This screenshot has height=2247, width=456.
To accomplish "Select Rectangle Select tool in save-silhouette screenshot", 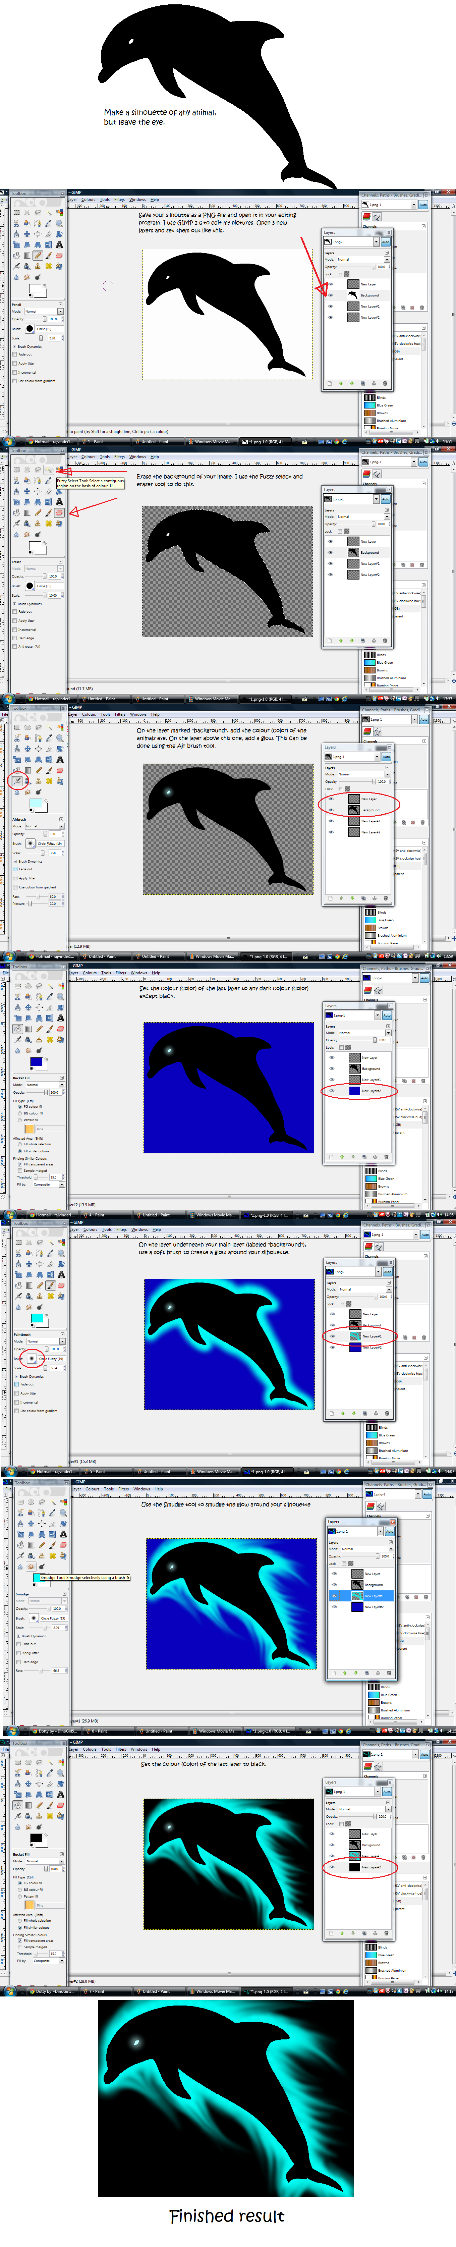I will click(16, 213).
